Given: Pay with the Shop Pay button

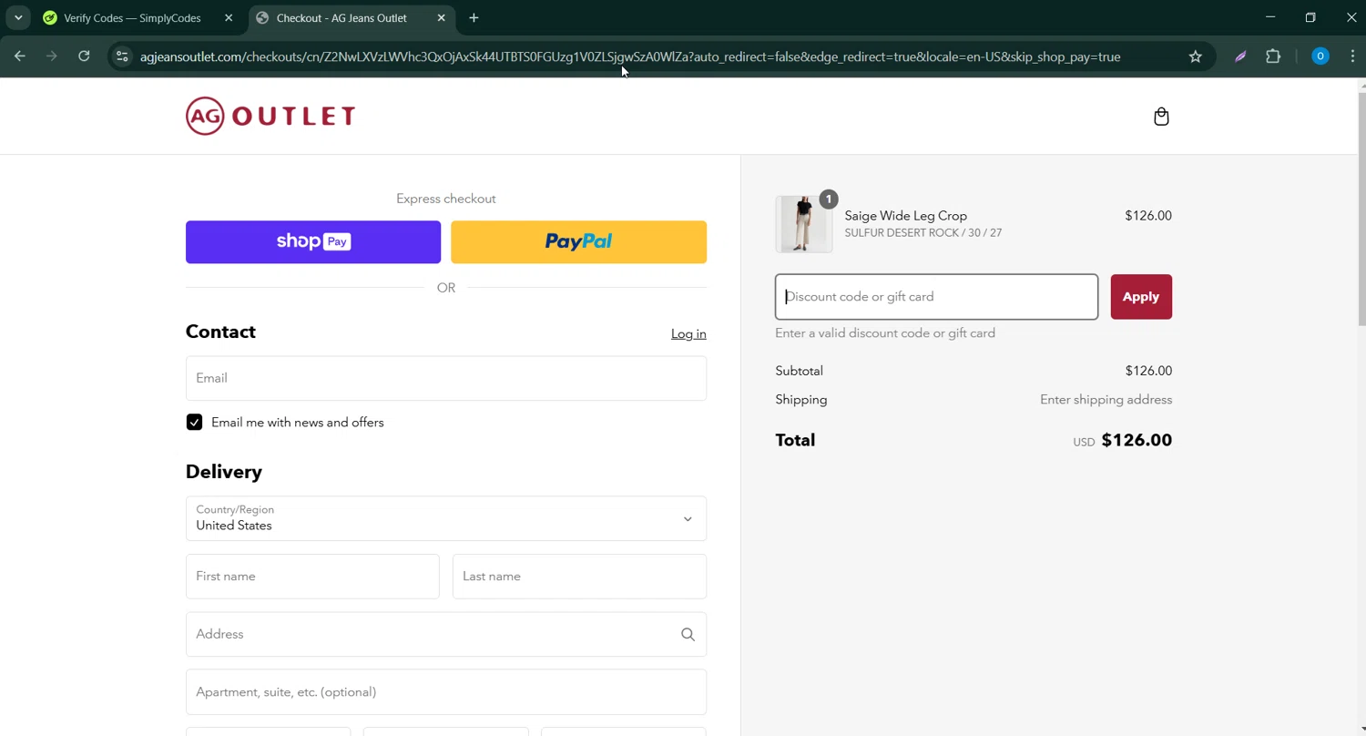Looking at the screenshot, I should pyautogui.click(x=313, y=241).
